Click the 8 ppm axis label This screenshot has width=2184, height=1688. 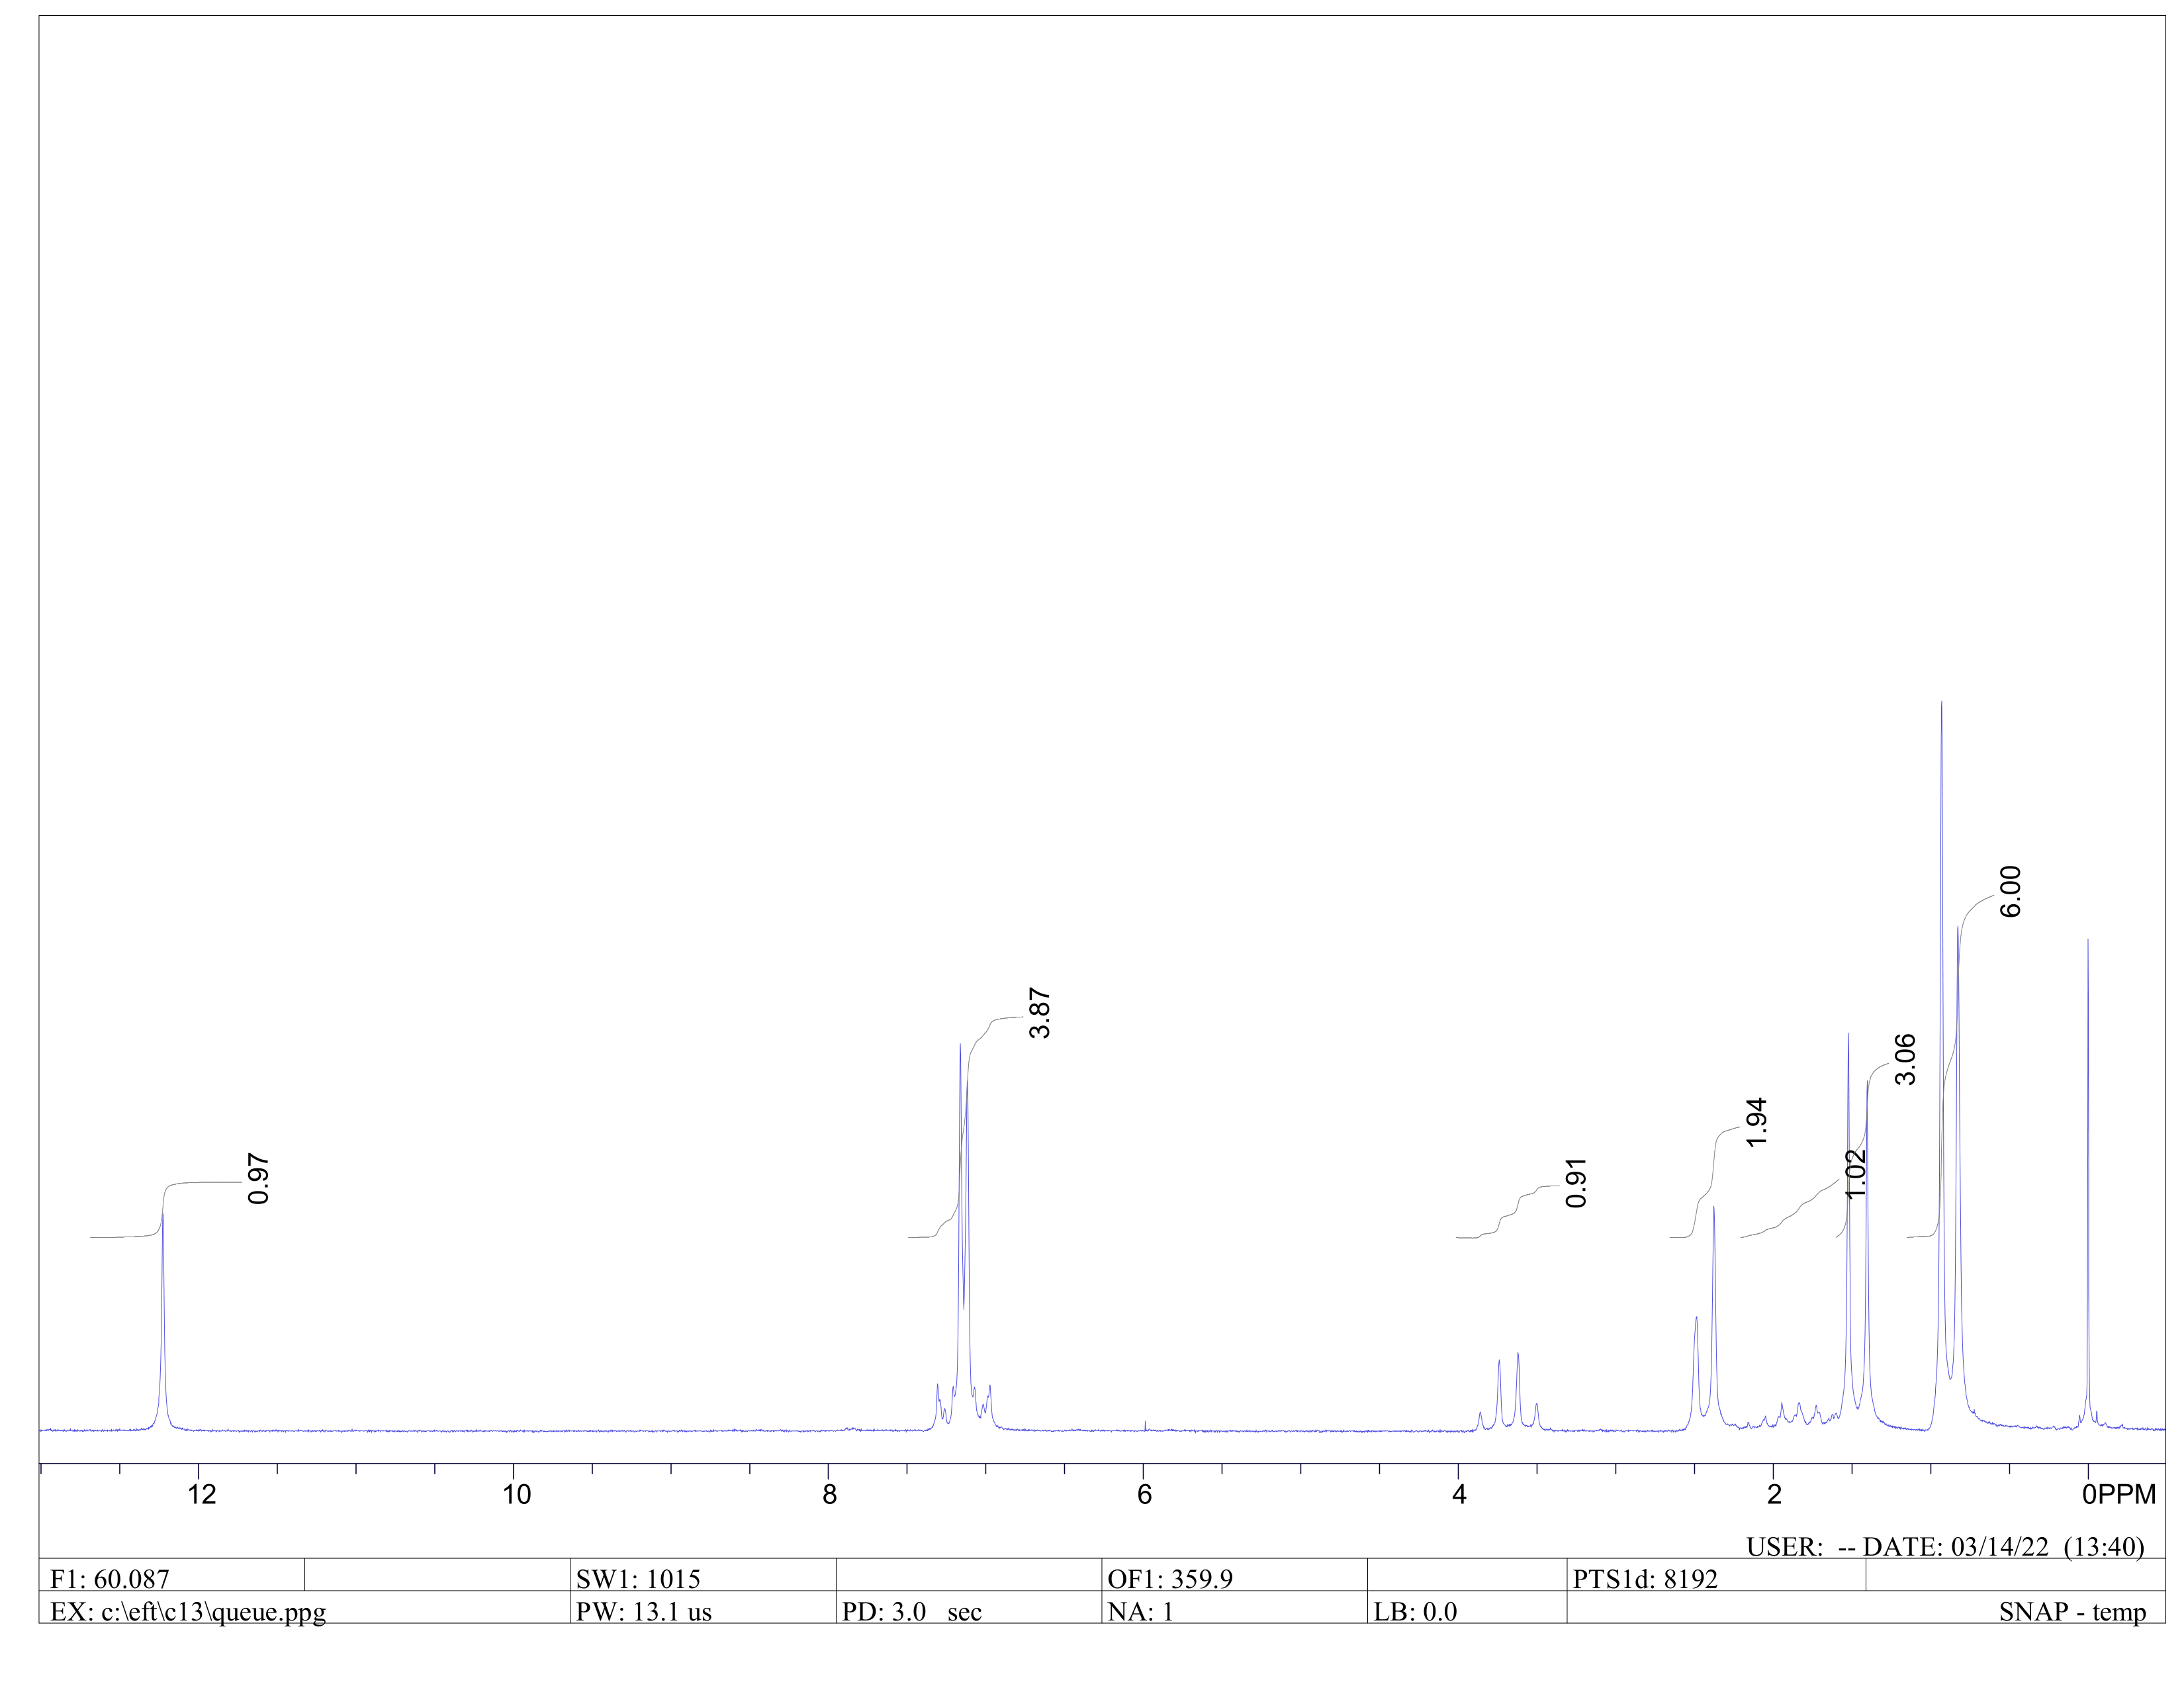(830, 1495)
